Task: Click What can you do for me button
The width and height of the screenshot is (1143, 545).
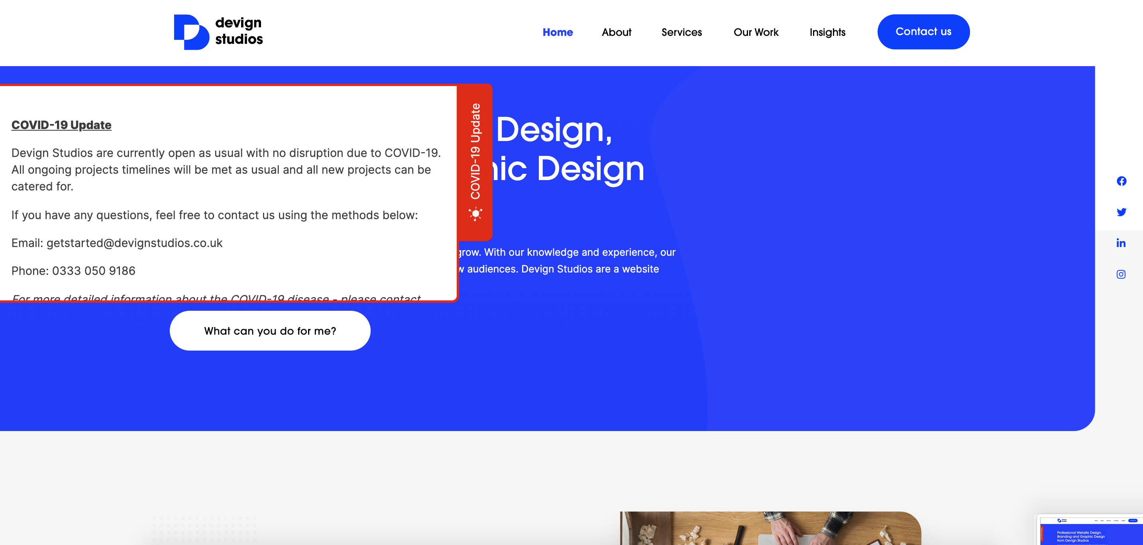Action: tap(270, 331)
